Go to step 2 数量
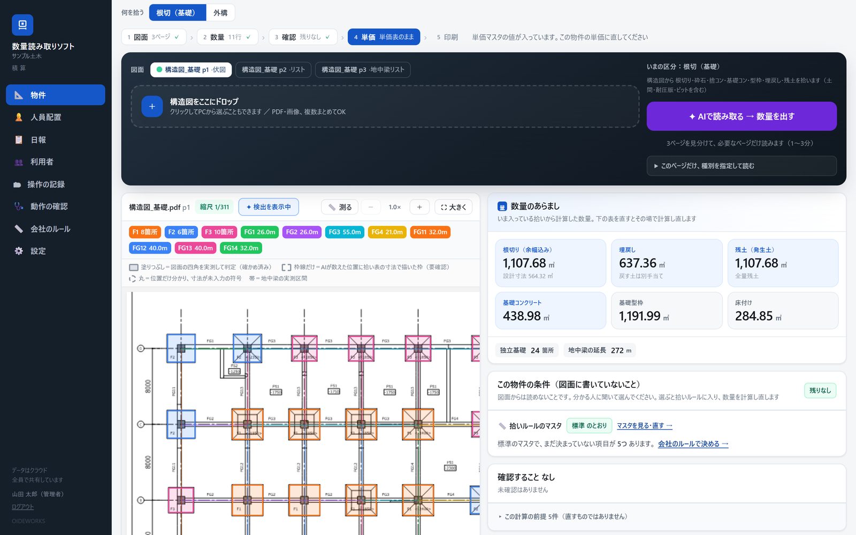This screenshot has height=535, width=856. pyautogui.click(x=227, y=37)
